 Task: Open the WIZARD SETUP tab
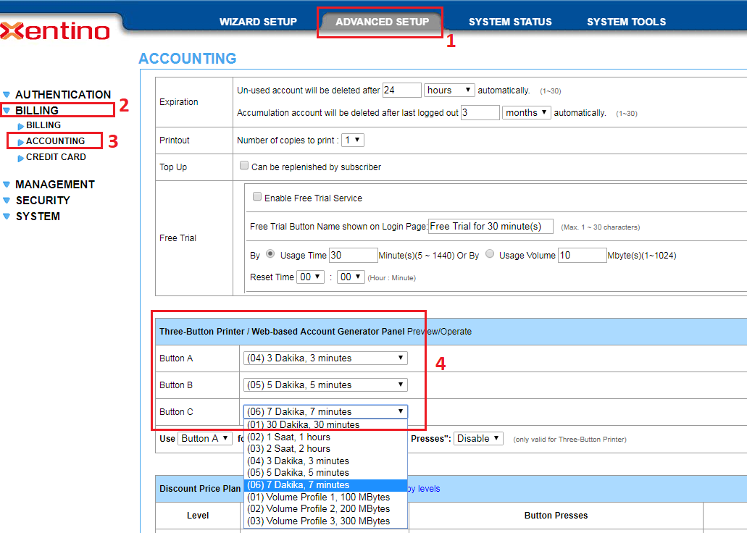pos(258,22)
